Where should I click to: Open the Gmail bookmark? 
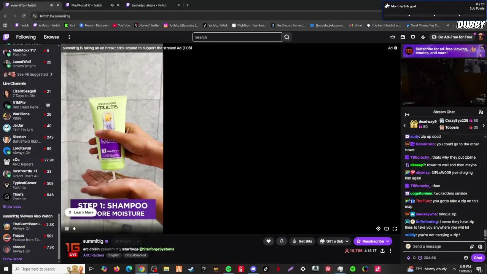point(355,25)
